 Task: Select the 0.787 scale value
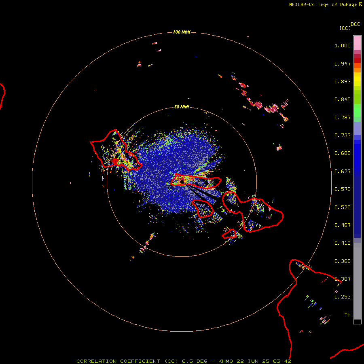(343, 117)
